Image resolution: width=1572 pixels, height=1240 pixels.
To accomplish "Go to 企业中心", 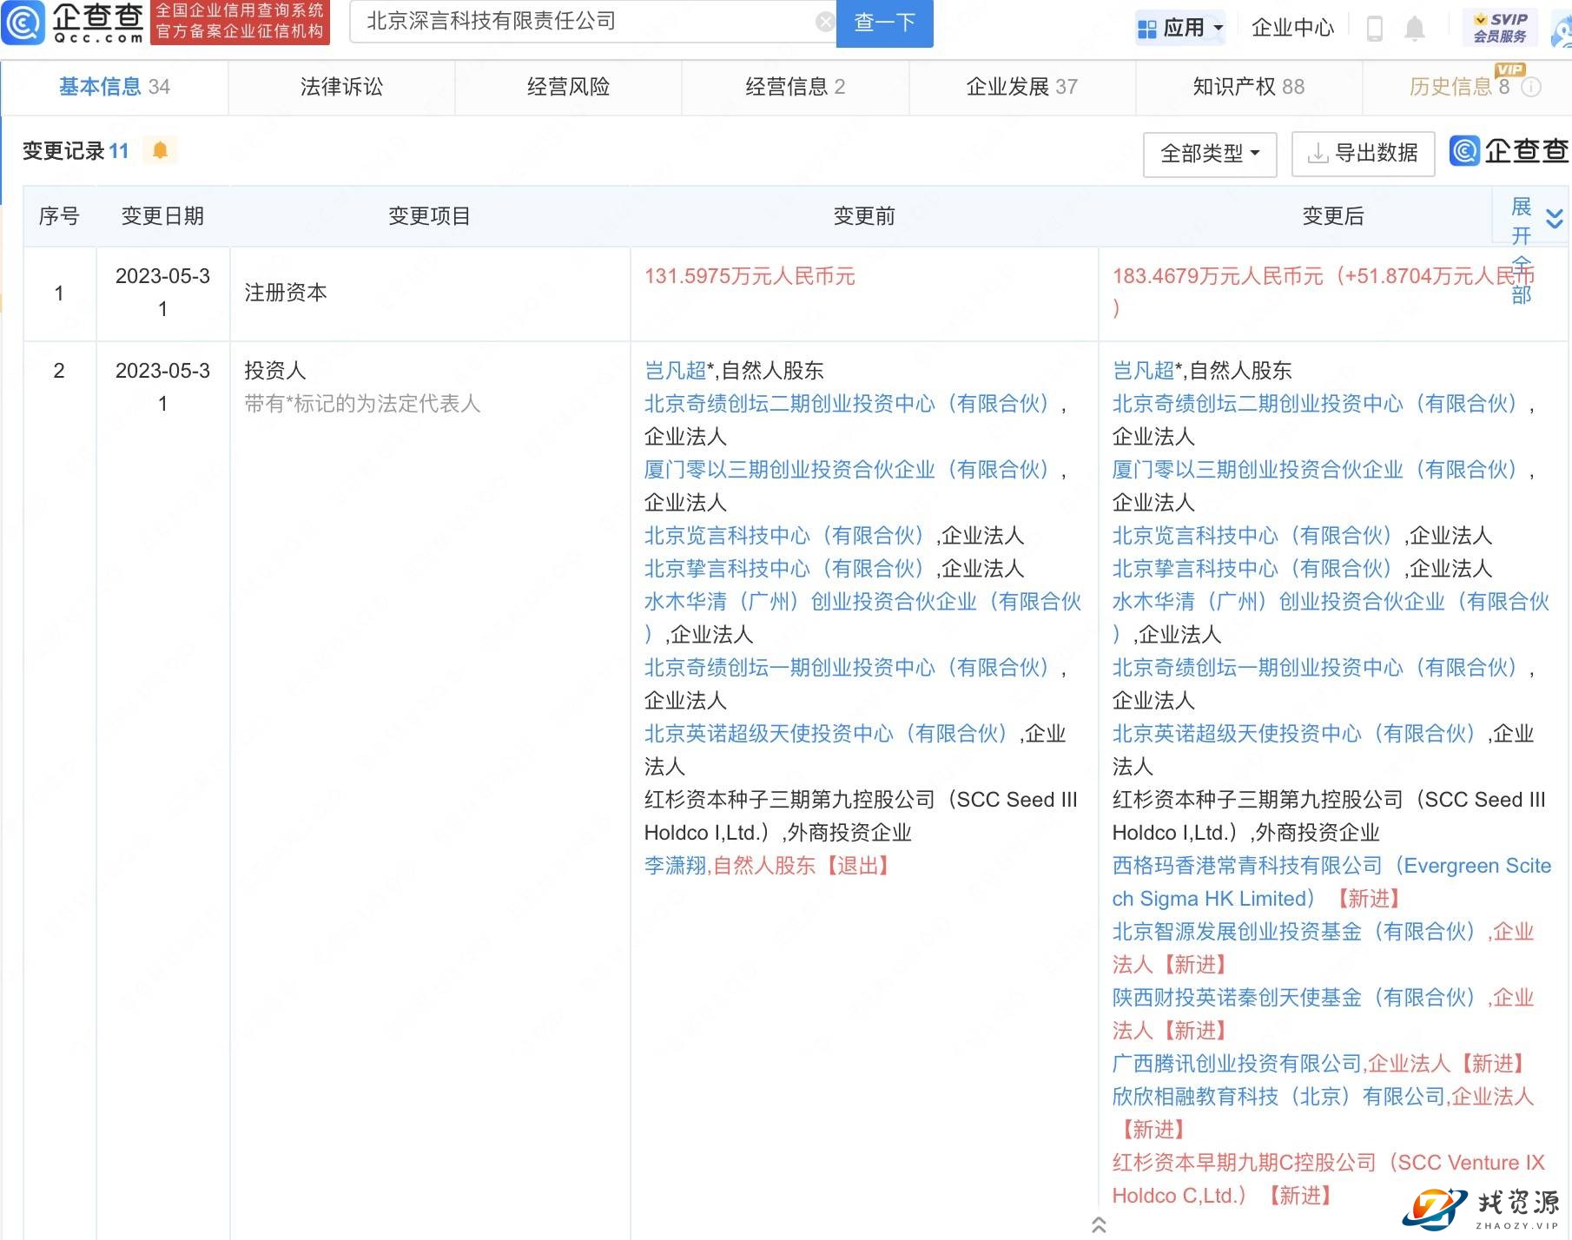I will point(1292,28).
